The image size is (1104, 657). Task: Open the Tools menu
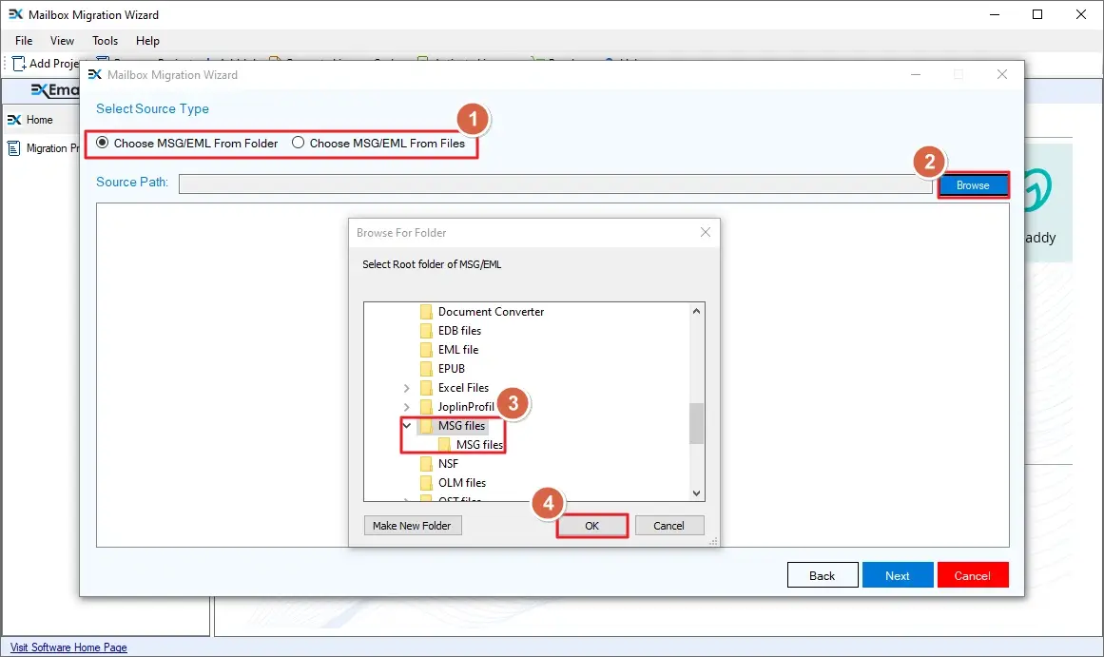[105, 41]
